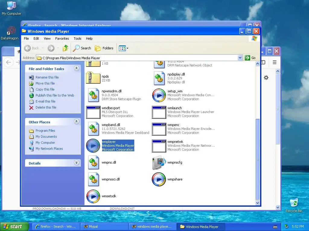Open the Favorites menu
The height and width of the screenshot is (231, 309).
62,38
